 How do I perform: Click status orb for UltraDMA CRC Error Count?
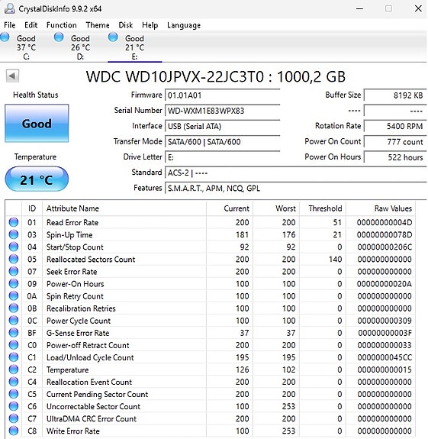14,418
